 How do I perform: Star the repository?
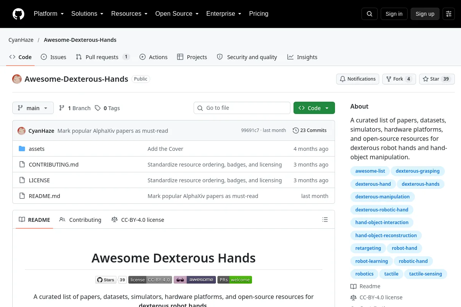click(x=437, y=79)
